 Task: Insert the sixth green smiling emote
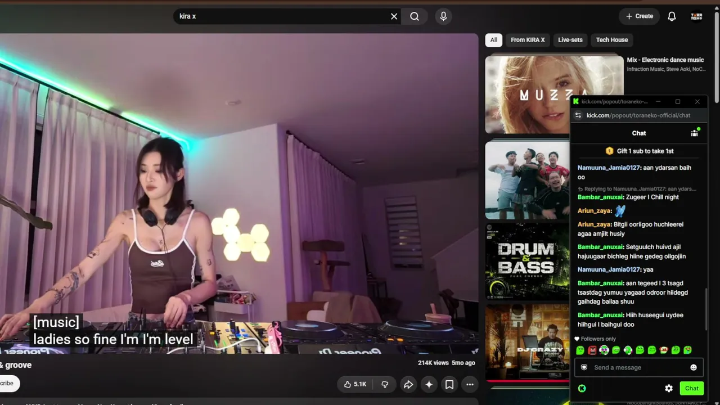click(x=640, y=350)
